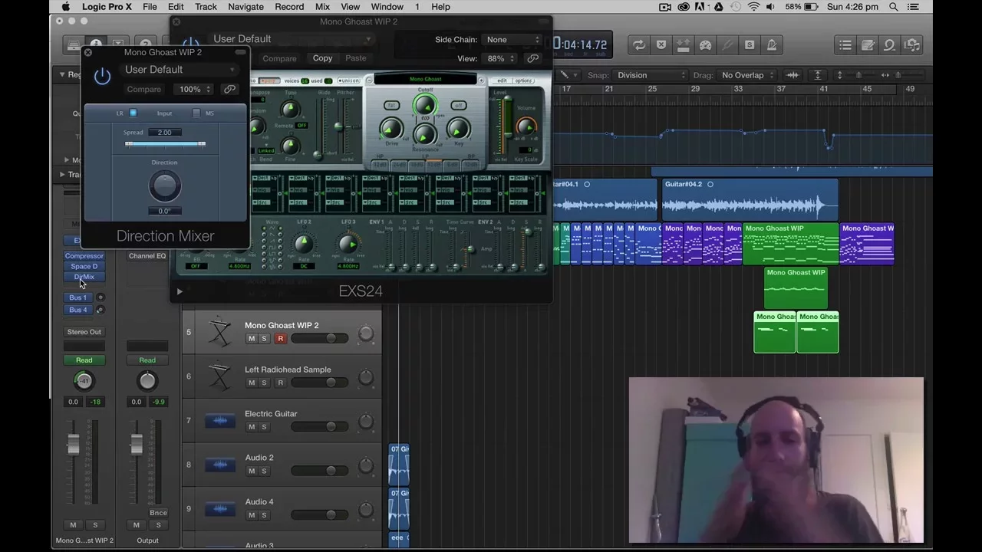
Task: Solo the Electric Guitar track
Action: coord(264,427)
